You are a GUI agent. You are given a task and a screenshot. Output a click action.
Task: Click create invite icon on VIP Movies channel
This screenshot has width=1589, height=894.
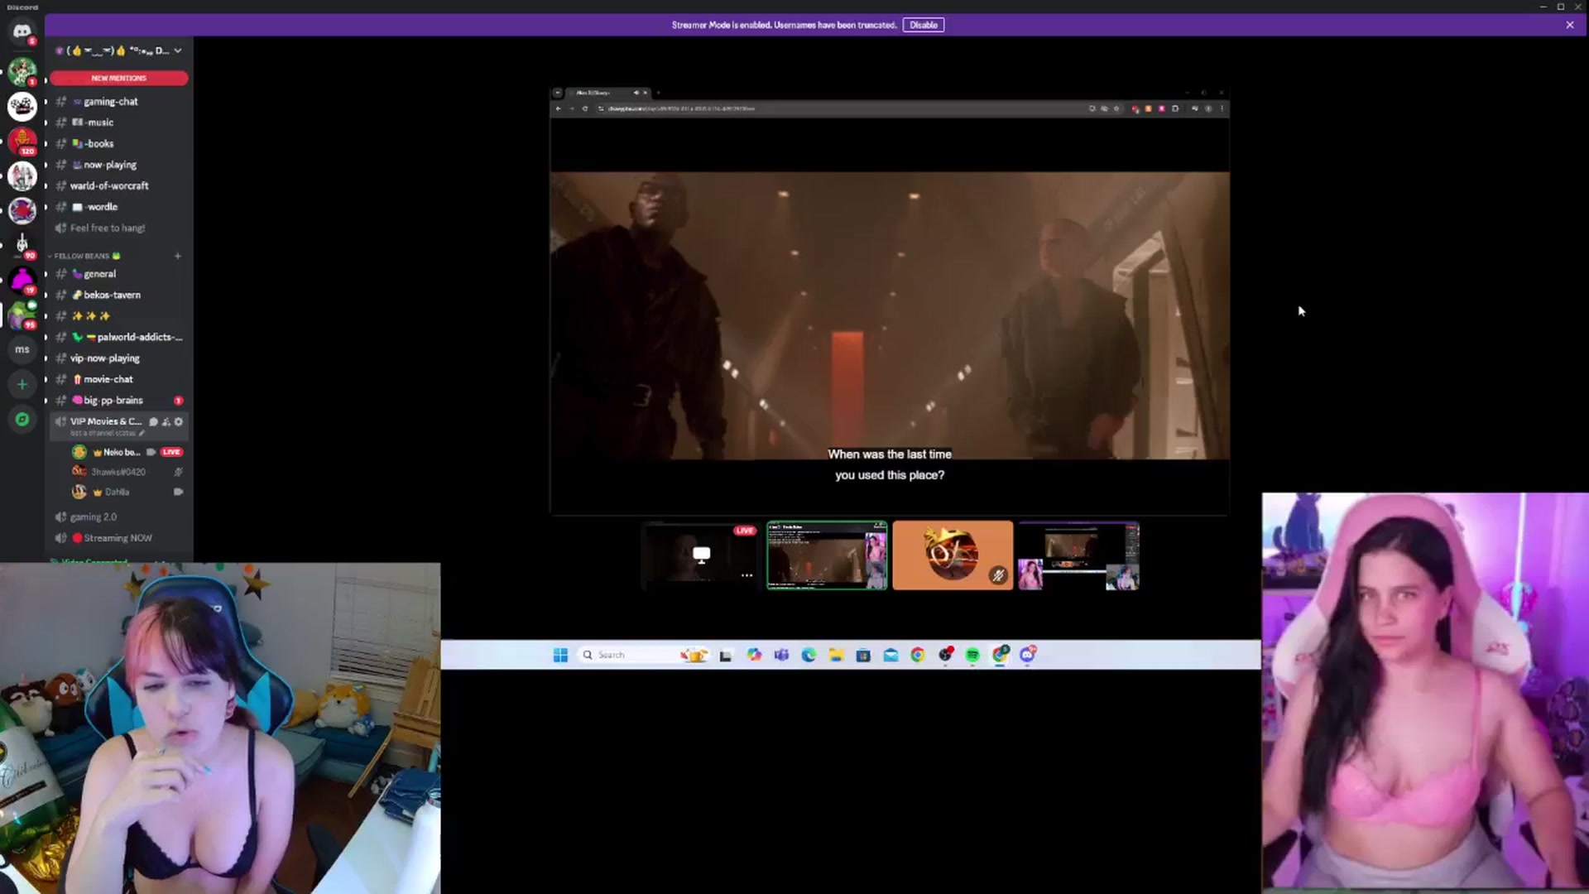(x=166, y=421)
